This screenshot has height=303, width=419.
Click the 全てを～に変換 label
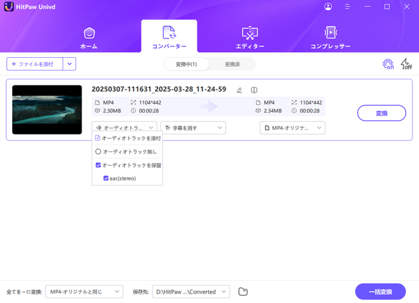24,292
